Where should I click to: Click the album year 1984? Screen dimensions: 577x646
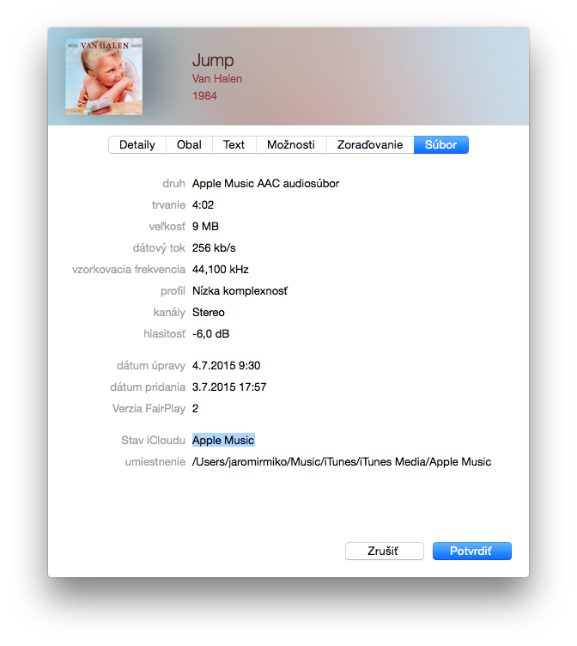[x=204, y=95]
